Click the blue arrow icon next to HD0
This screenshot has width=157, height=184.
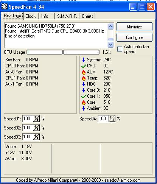(84, 84)
